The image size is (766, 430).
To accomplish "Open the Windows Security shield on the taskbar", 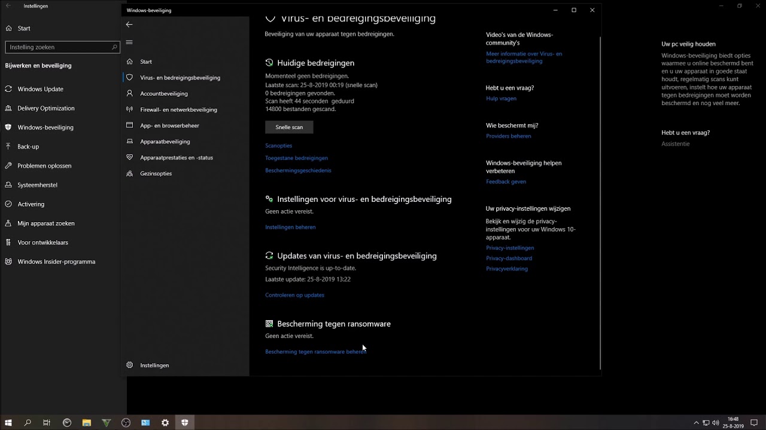I will click(x=185, y=423).
